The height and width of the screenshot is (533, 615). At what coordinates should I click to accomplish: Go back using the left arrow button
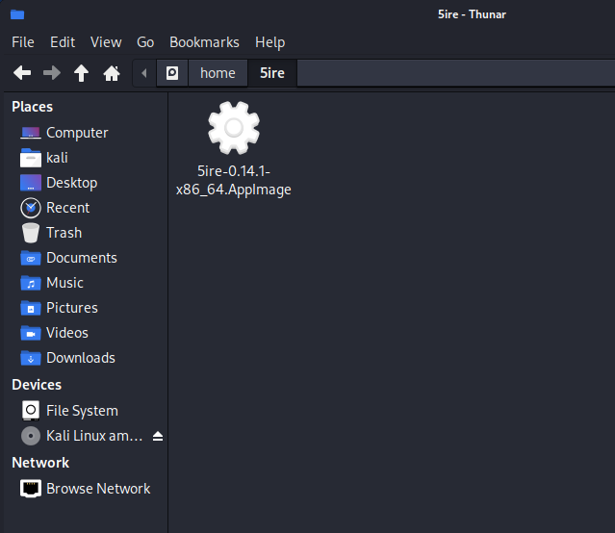pyautogui.click(x=22, y=73)
